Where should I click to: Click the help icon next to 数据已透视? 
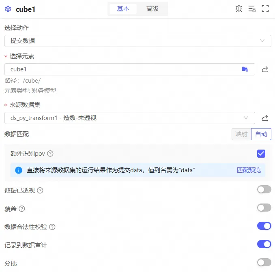[40, 191]
